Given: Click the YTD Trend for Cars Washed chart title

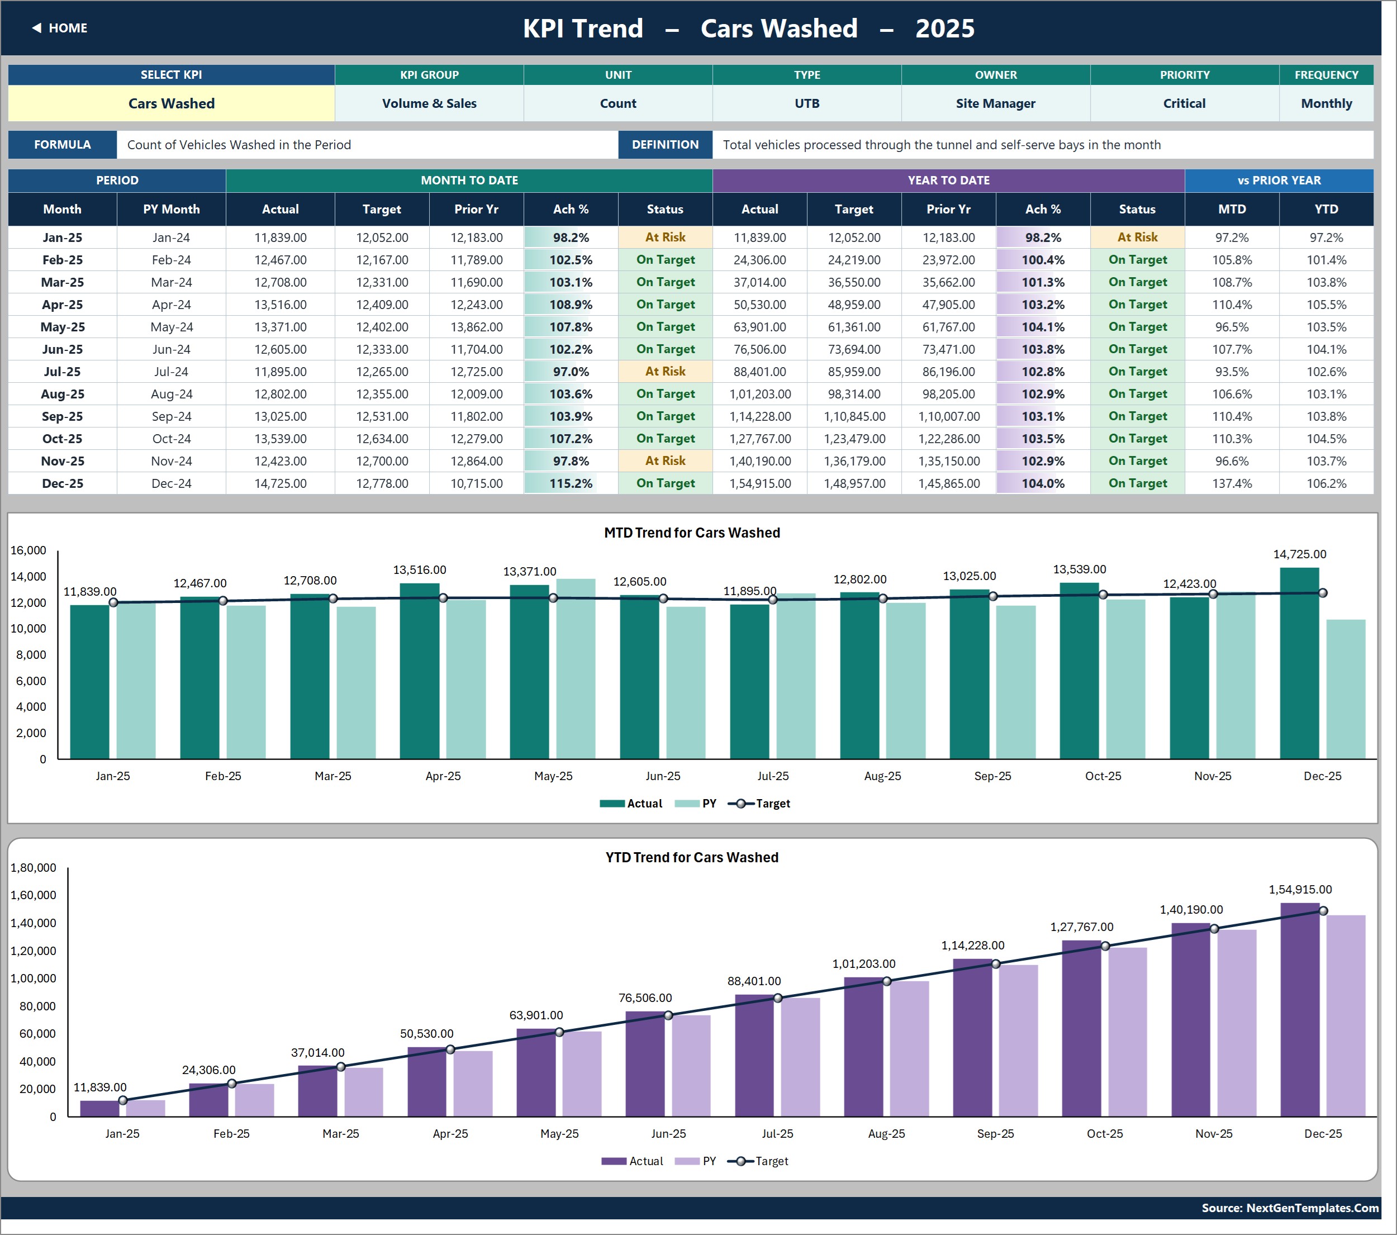Looking at the screenshot, I should (692, 857).
